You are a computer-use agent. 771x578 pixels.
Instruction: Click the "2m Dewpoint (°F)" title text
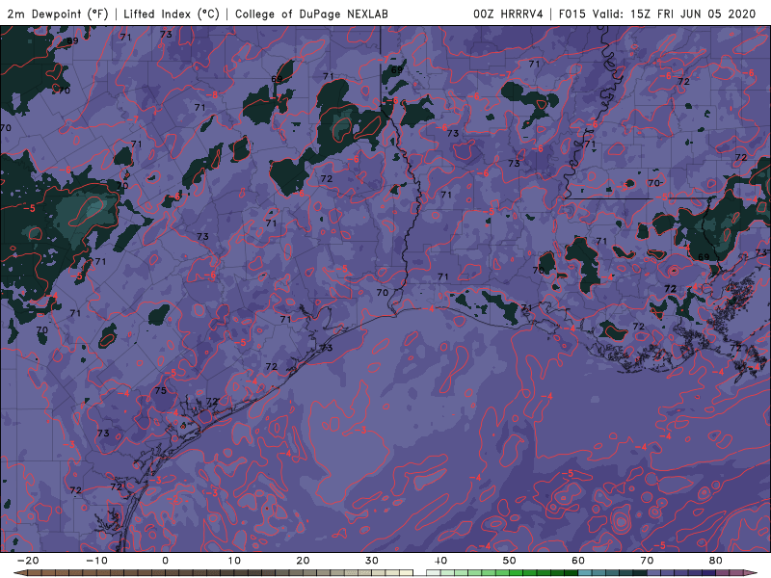58,13
